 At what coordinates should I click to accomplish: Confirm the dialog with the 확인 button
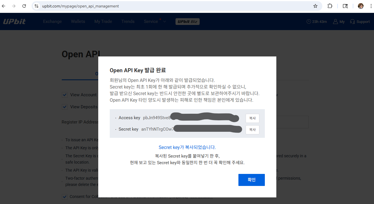point(251,180)
